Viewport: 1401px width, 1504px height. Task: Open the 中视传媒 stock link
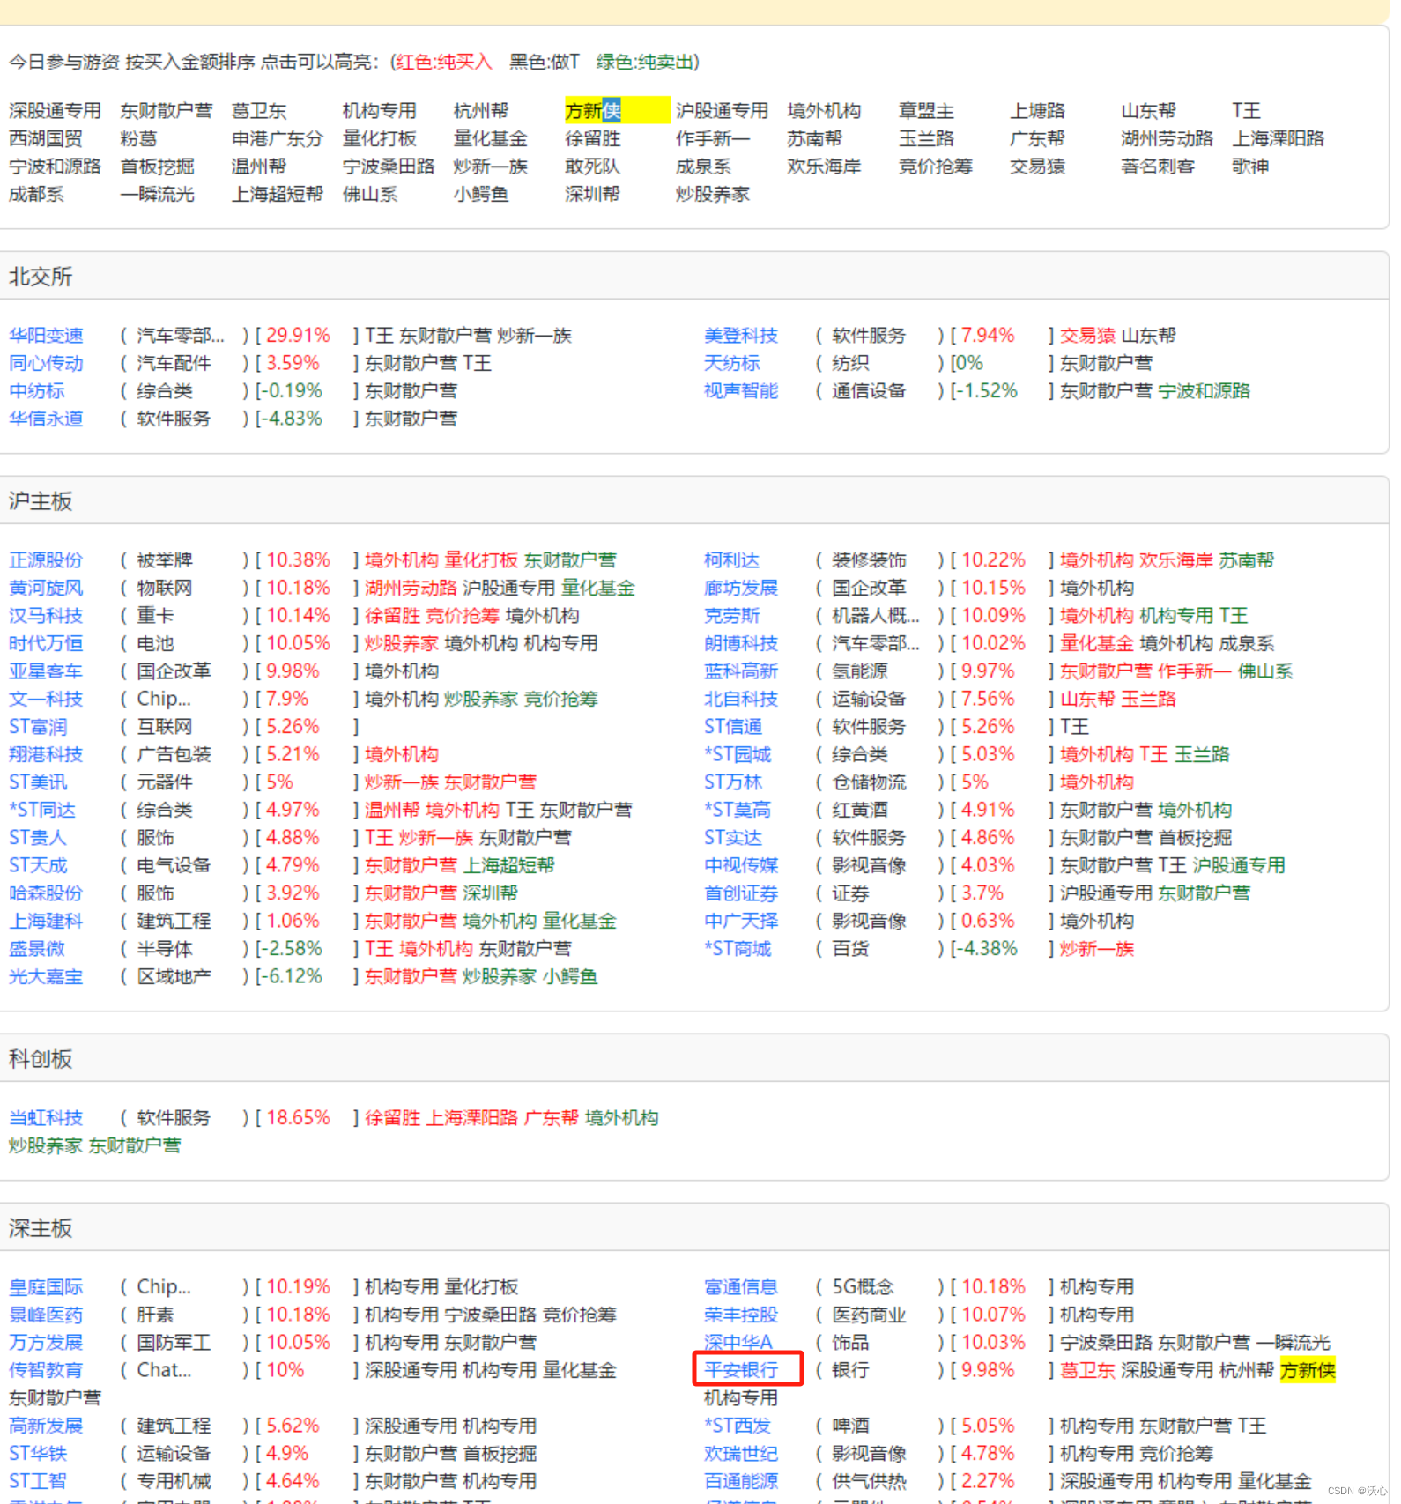pyautogui.click(x=741, y=865)
